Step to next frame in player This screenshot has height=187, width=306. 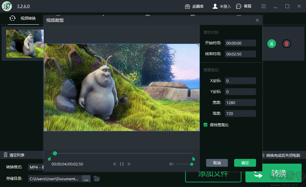[129, 164]
